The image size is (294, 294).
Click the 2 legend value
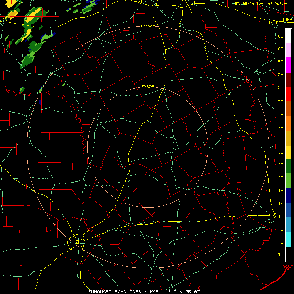[282, 242]
